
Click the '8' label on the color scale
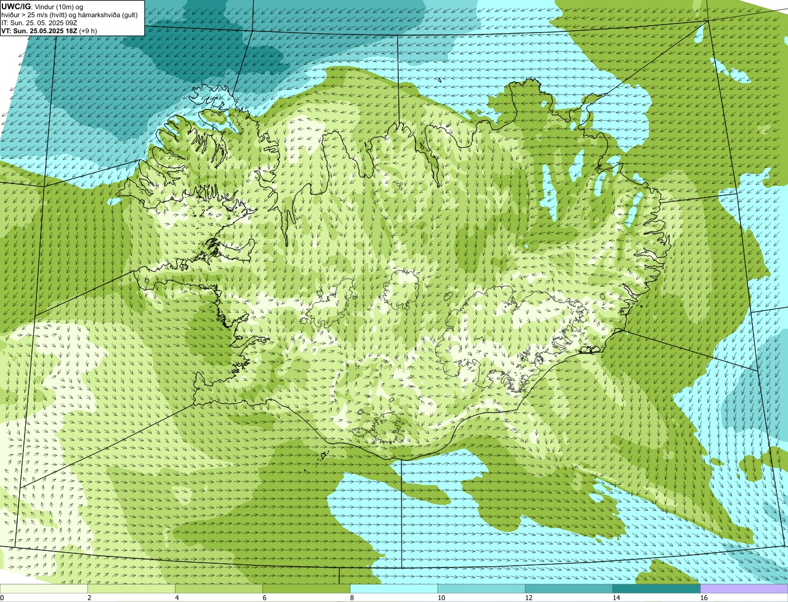pyautogui.click(x=352, y=598)
